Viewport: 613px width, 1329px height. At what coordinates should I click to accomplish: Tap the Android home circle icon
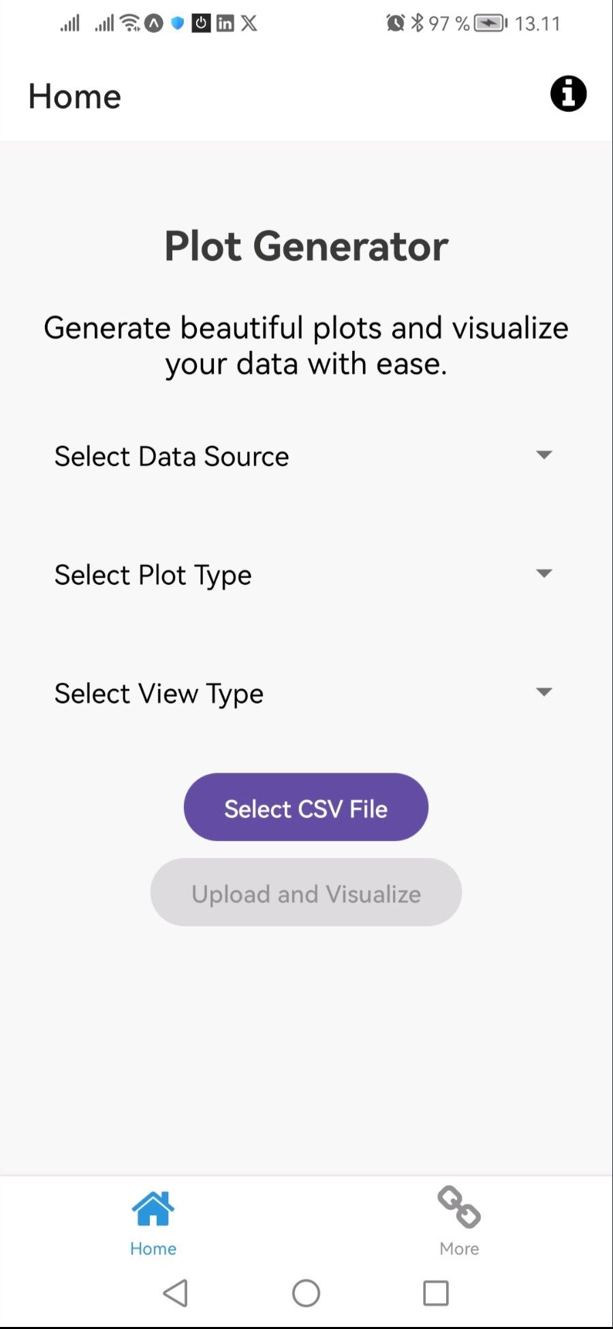[x=306, y=1293]
